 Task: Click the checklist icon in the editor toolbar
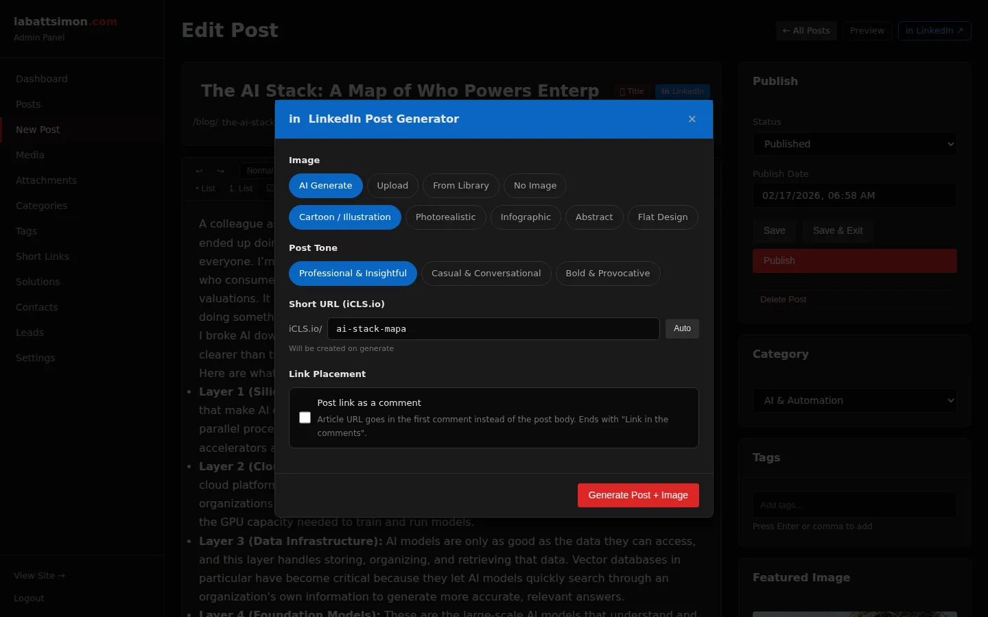click(x=270, y=188)
